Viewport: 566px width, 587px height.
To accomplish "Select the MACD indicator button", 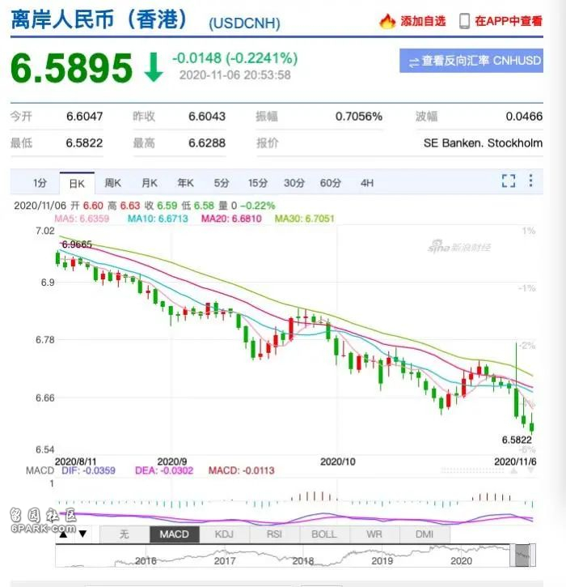I will 174,534.
